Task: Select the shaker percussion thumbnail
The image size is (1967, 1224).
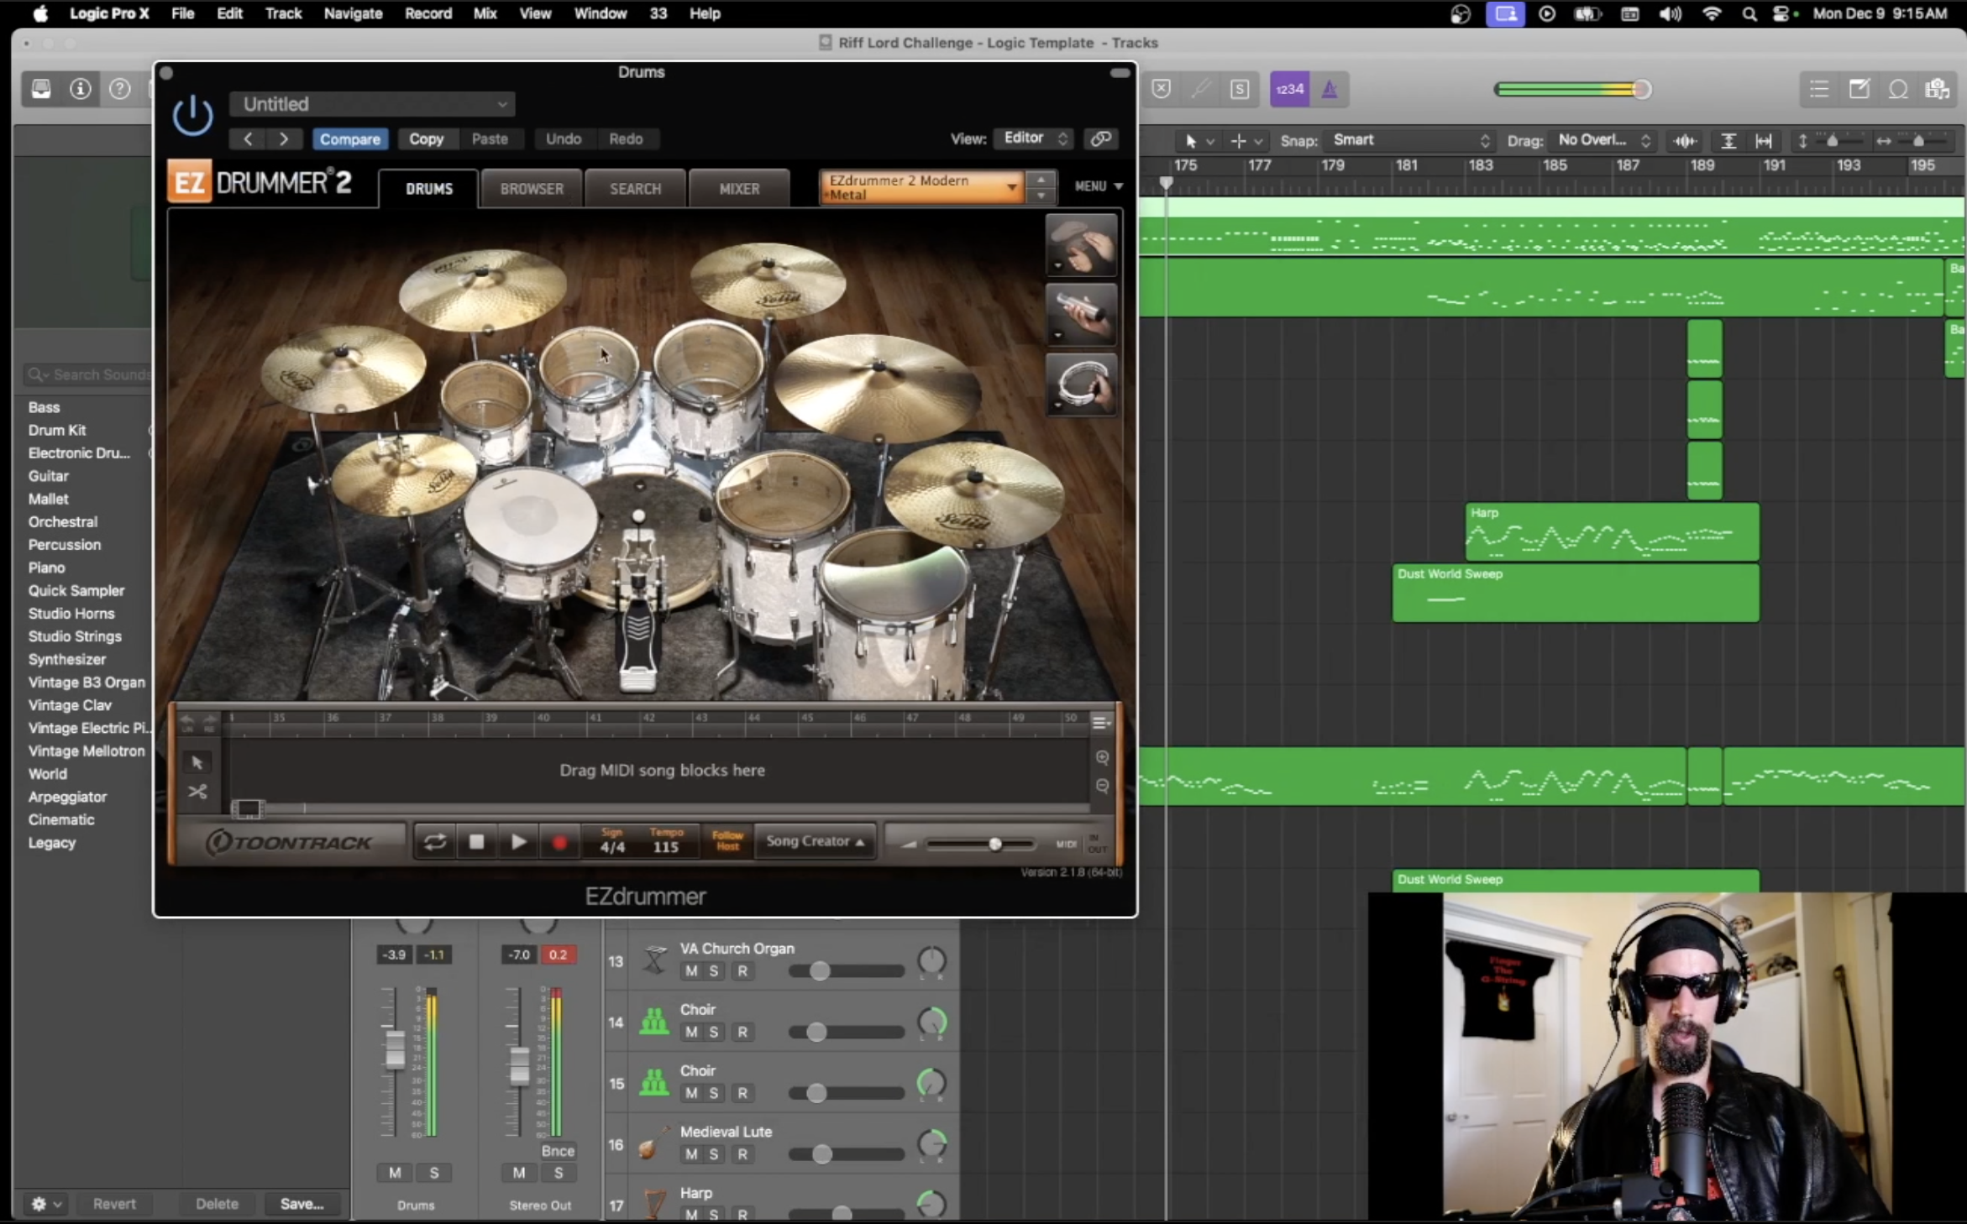Action: click(1081, 315)
